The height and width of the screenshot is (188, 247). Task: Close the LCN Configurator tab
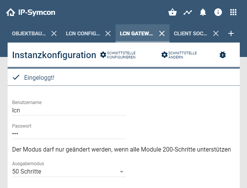108,33
